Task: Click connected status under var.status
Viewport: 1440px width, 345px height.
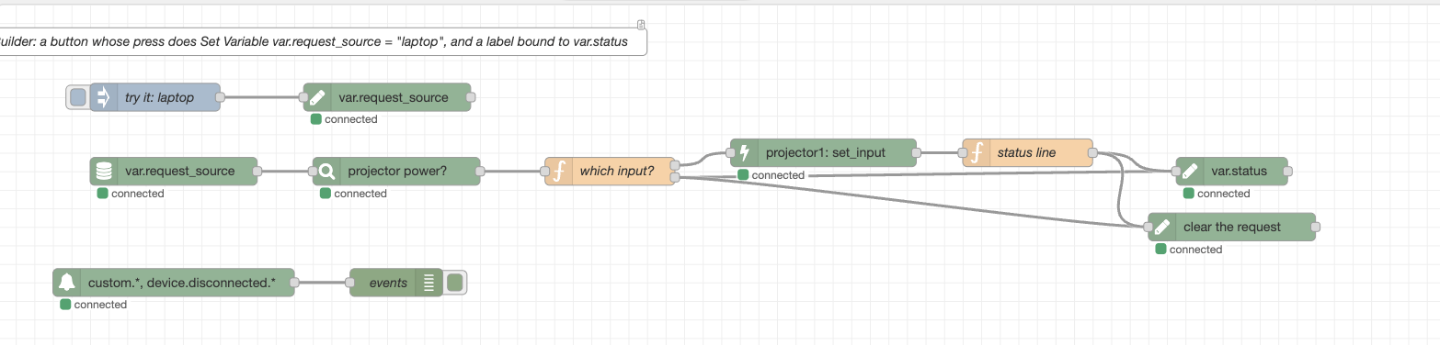Action: tap(1217, 194)
